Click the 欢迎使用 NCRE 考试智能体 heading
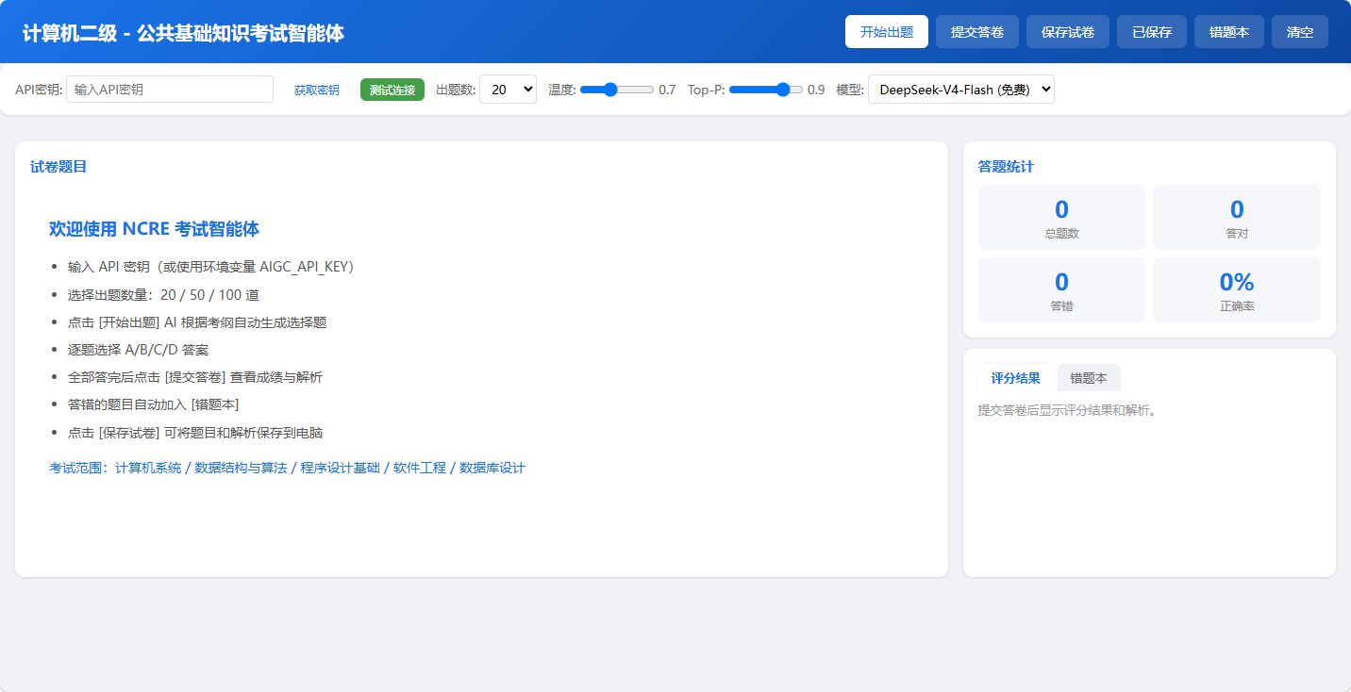1351x692 pixels. [154, 229]
